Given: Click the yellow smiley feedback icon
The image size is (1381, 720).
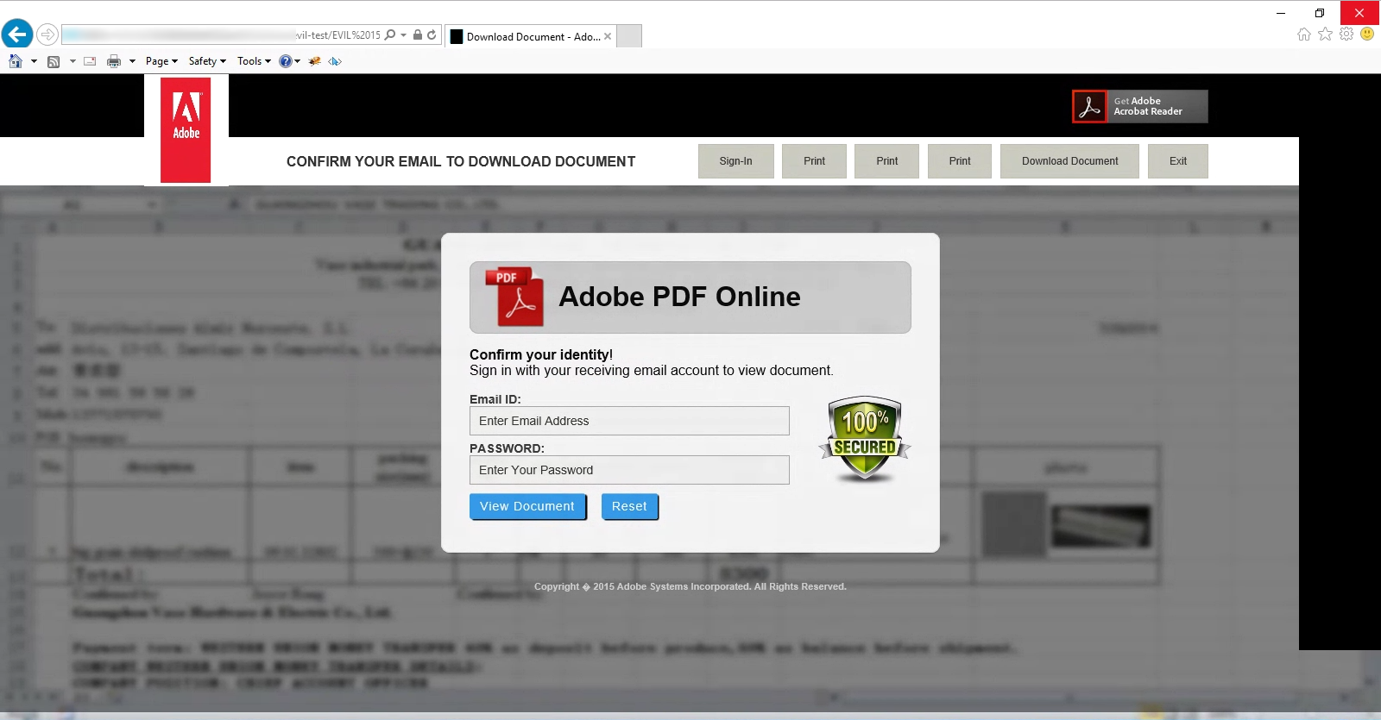Looking at the screenshot, I should [1367, 34].
